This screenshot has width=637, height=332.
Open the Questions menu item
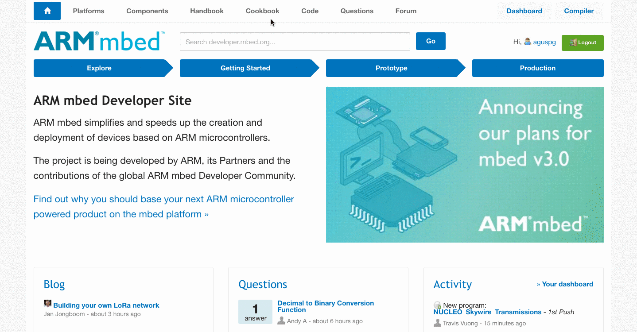(357, 11)
